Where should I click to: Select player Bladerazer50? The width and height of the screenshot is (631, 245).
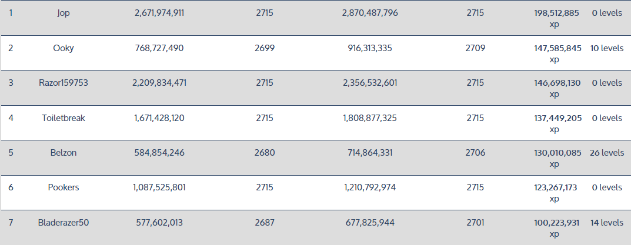point(64,223)
